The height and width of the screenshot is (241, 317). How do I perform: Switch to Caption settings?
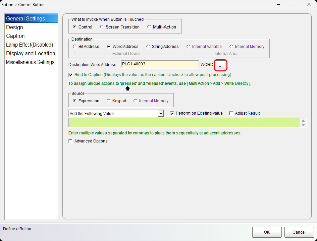(x=15, y=36)
